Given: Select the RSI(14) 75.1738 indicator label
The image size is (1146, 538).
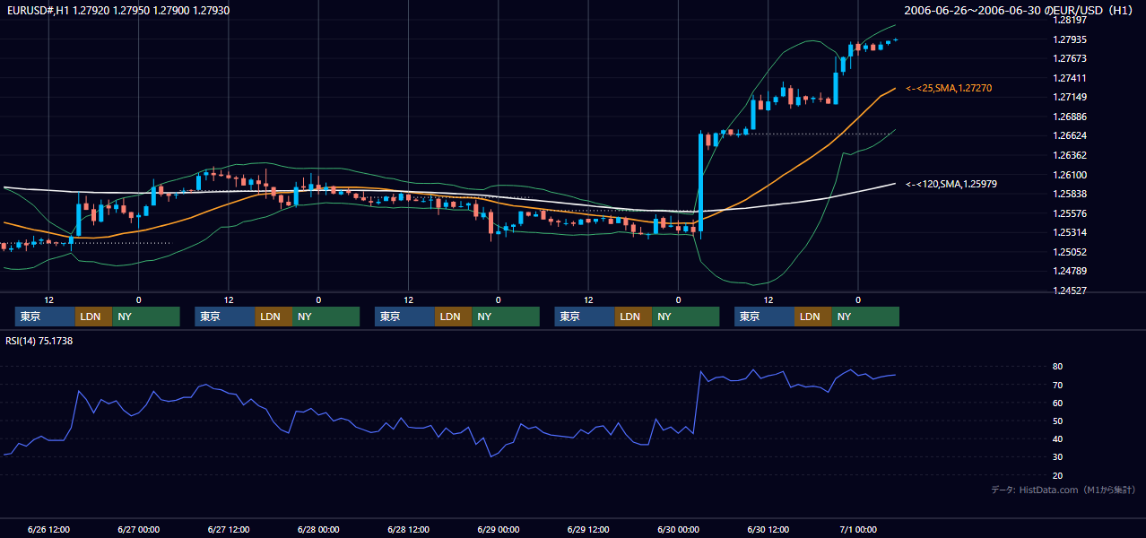Looking at the screenshot, I should 39,341.
